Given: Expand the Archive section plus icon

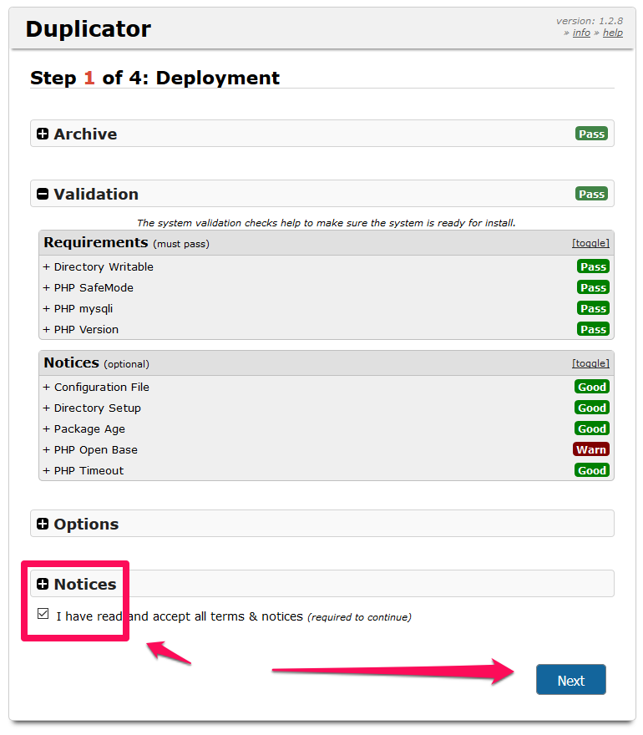Looking at the screenshot, I should (x=43, y=134).
